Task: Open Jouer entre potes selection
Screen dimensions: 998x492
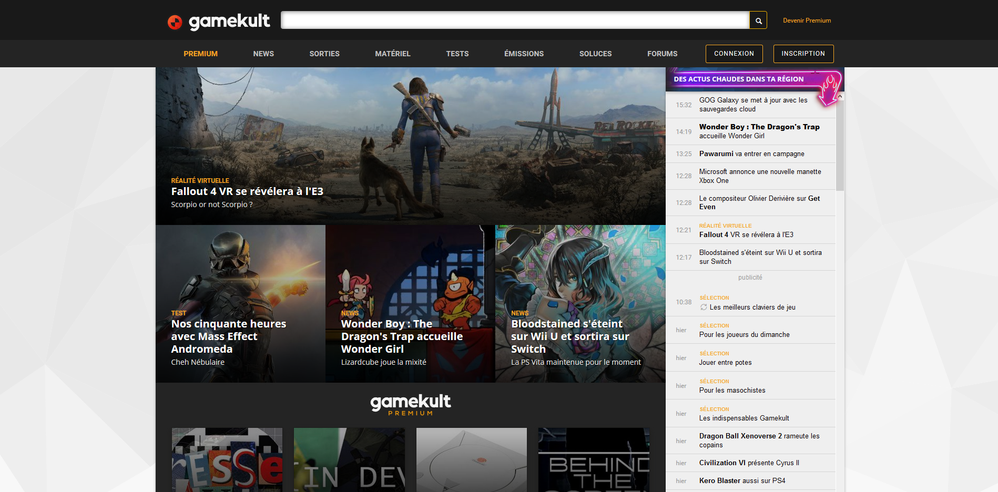Action: pos(725,363)
